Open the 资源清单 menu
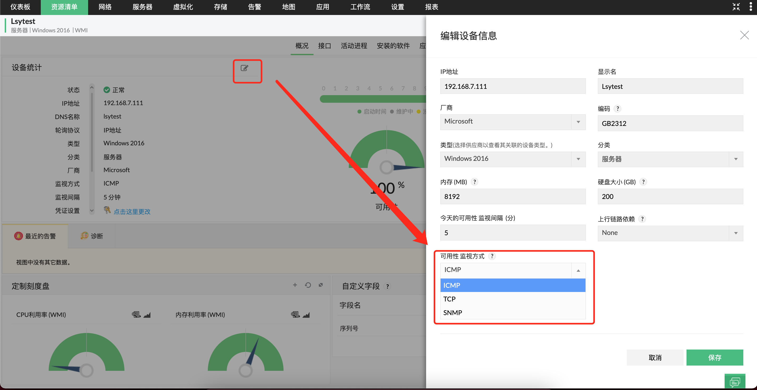This screenshot has width=757, height=390. (64, 7)
